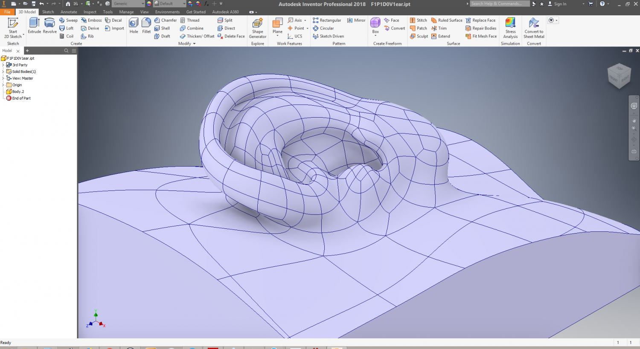Choose the Circular pattern tool

pos(323,28)
